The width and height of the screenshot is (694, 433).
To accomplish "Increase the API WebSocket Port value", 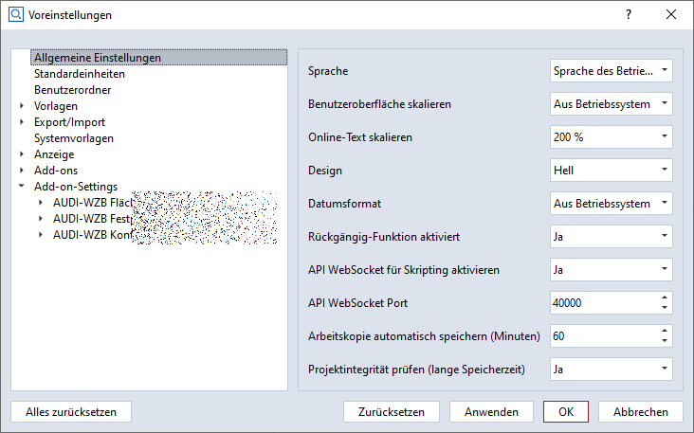I will click(x=664, y=298).
